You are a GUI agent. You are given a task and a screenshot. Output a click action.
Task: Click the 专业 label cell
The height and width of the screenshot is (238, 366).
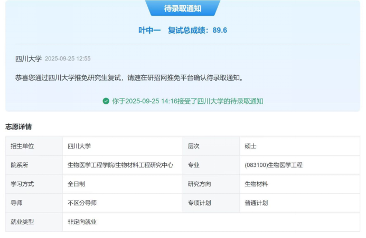click(211, 165)
